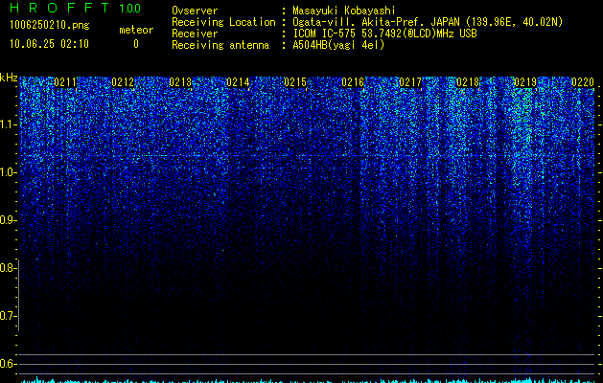Select observer name Masayuki Kobayashi

click(x=344, y=11)
